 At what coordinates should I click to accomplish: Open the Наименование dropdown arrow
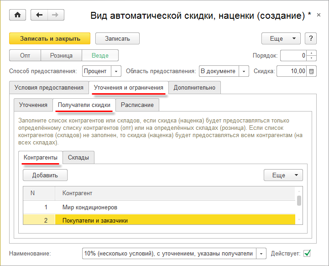pyautogui.click(x=261, y=253)
